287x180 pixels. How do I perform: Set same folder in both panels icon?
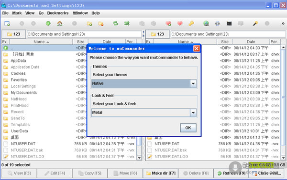(x=127, y=23)
